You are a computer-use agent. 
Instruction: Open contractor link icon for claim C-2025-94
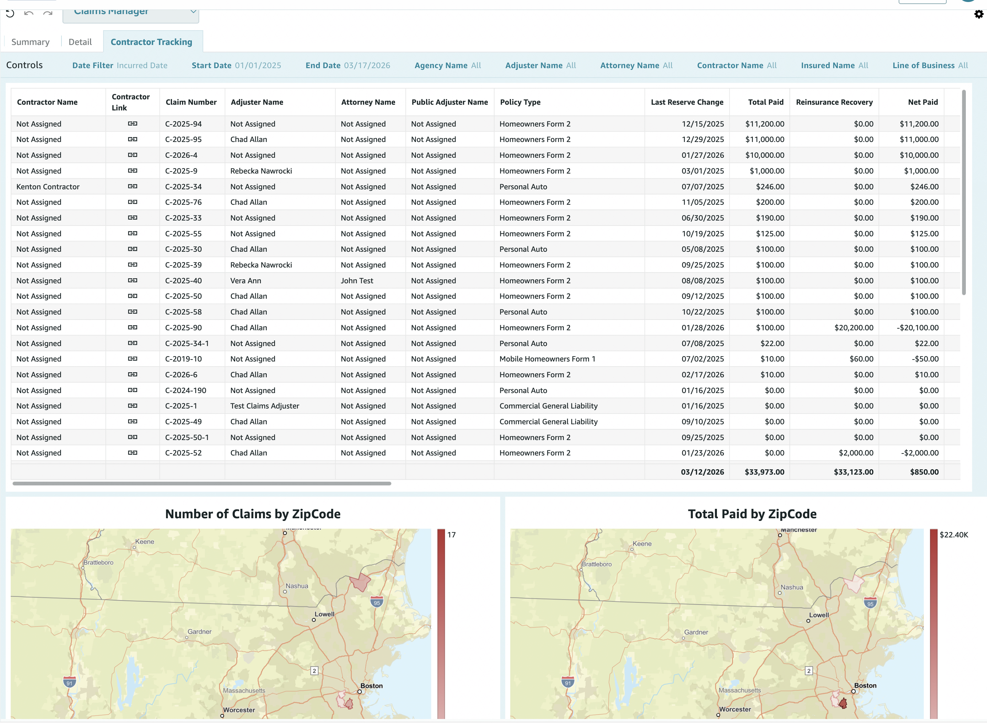[x=132, y=124]
